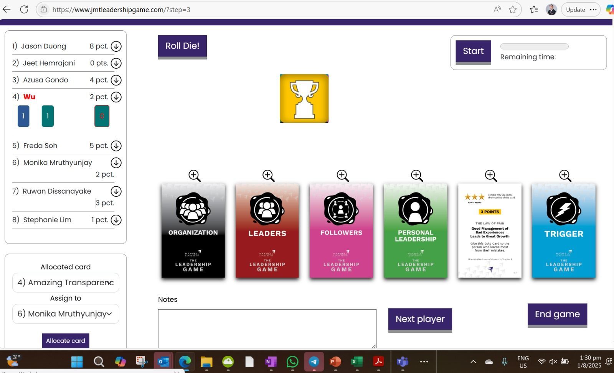614x373 pixels.
Task: Click the yellow trophy die image
Action: [x=304, y=99]
